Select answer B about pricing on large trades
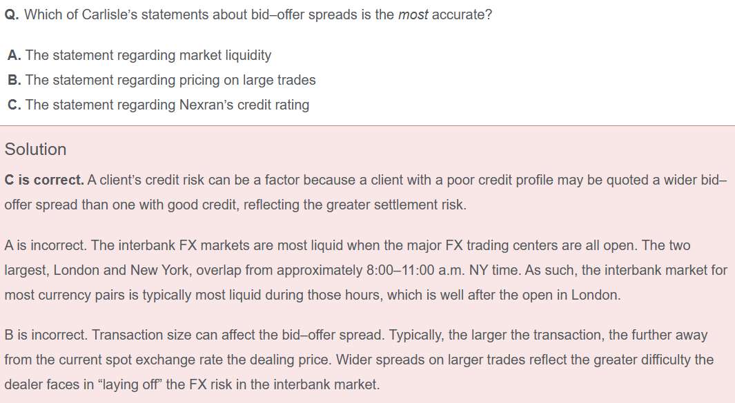Screen dimensions: 735x403 (170, 80)
